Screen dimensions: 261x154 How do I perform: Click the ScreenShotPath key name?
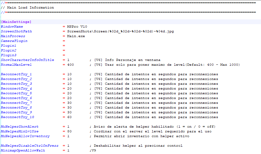[x=16, y=31]
